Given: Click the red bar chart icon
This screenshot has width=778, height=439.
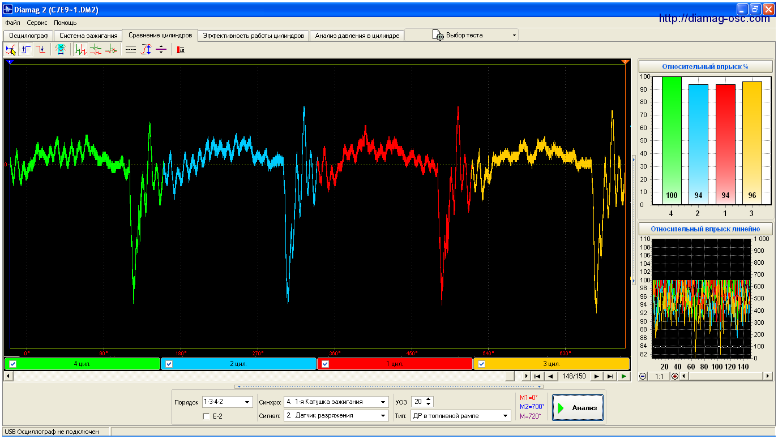Looking at the screenshot, I should (181, 50).
